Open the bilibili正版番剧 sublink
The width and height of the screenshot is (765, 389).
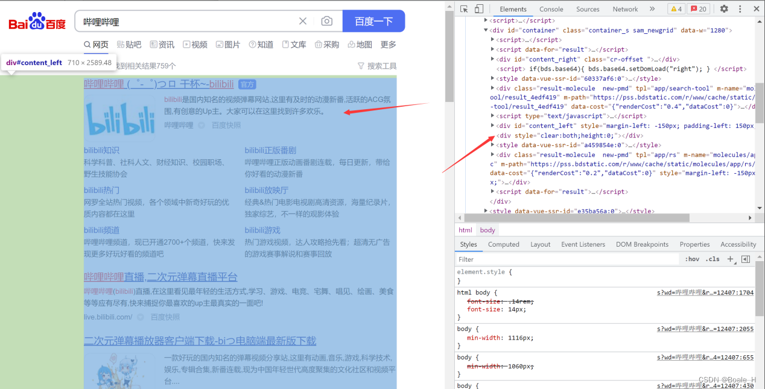[270, 150]
